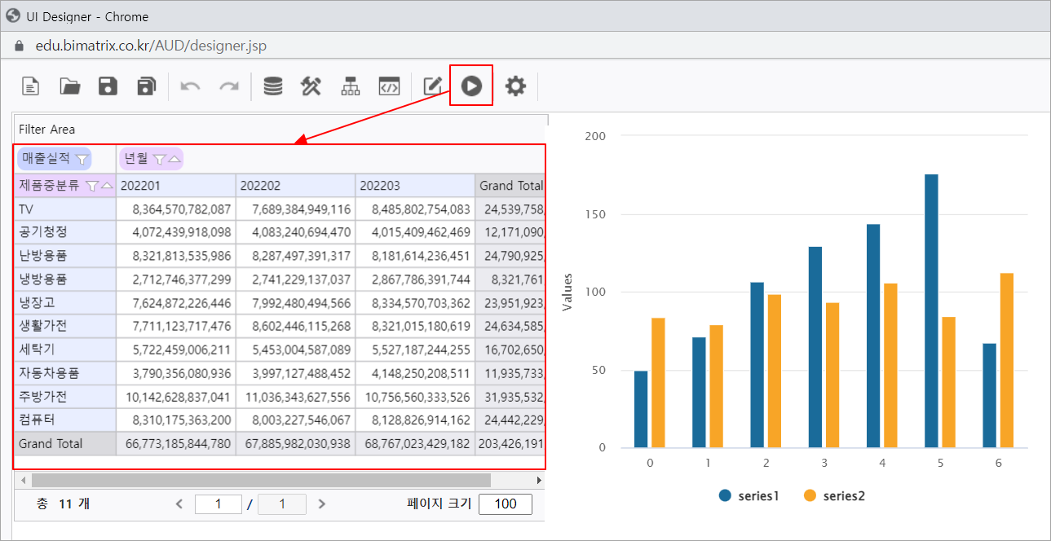Go to the next page arrow
The width and height of the screenshot is (1051, 541).
(x=322, y=504)
